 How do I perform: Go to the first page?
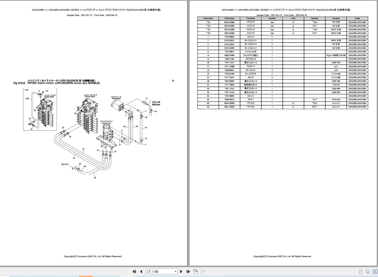(x=134, y=271)
